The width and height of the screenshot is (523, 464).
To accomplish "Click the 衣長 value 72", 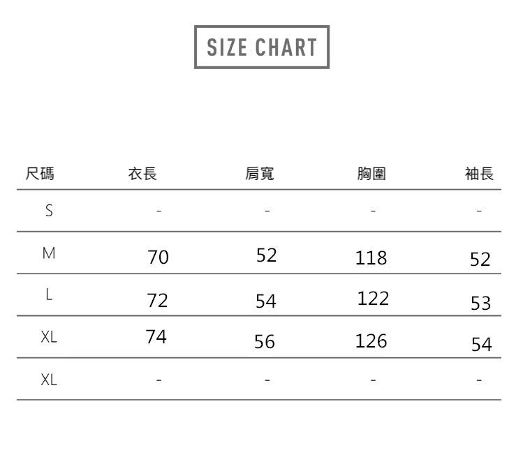I will [157, 301].
